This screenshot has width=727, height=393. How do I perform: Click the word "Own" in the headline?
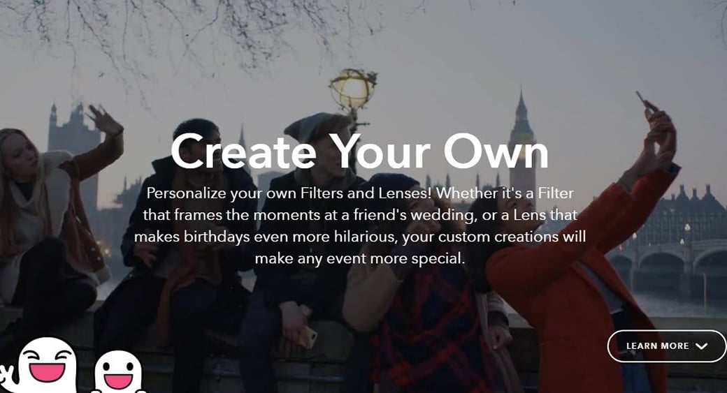(496, 151)
